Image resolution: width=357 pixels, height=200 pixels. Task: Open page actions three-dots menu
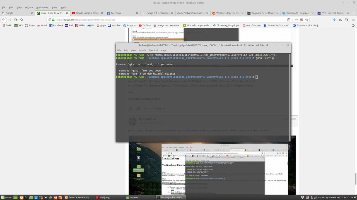pos(296,20)
